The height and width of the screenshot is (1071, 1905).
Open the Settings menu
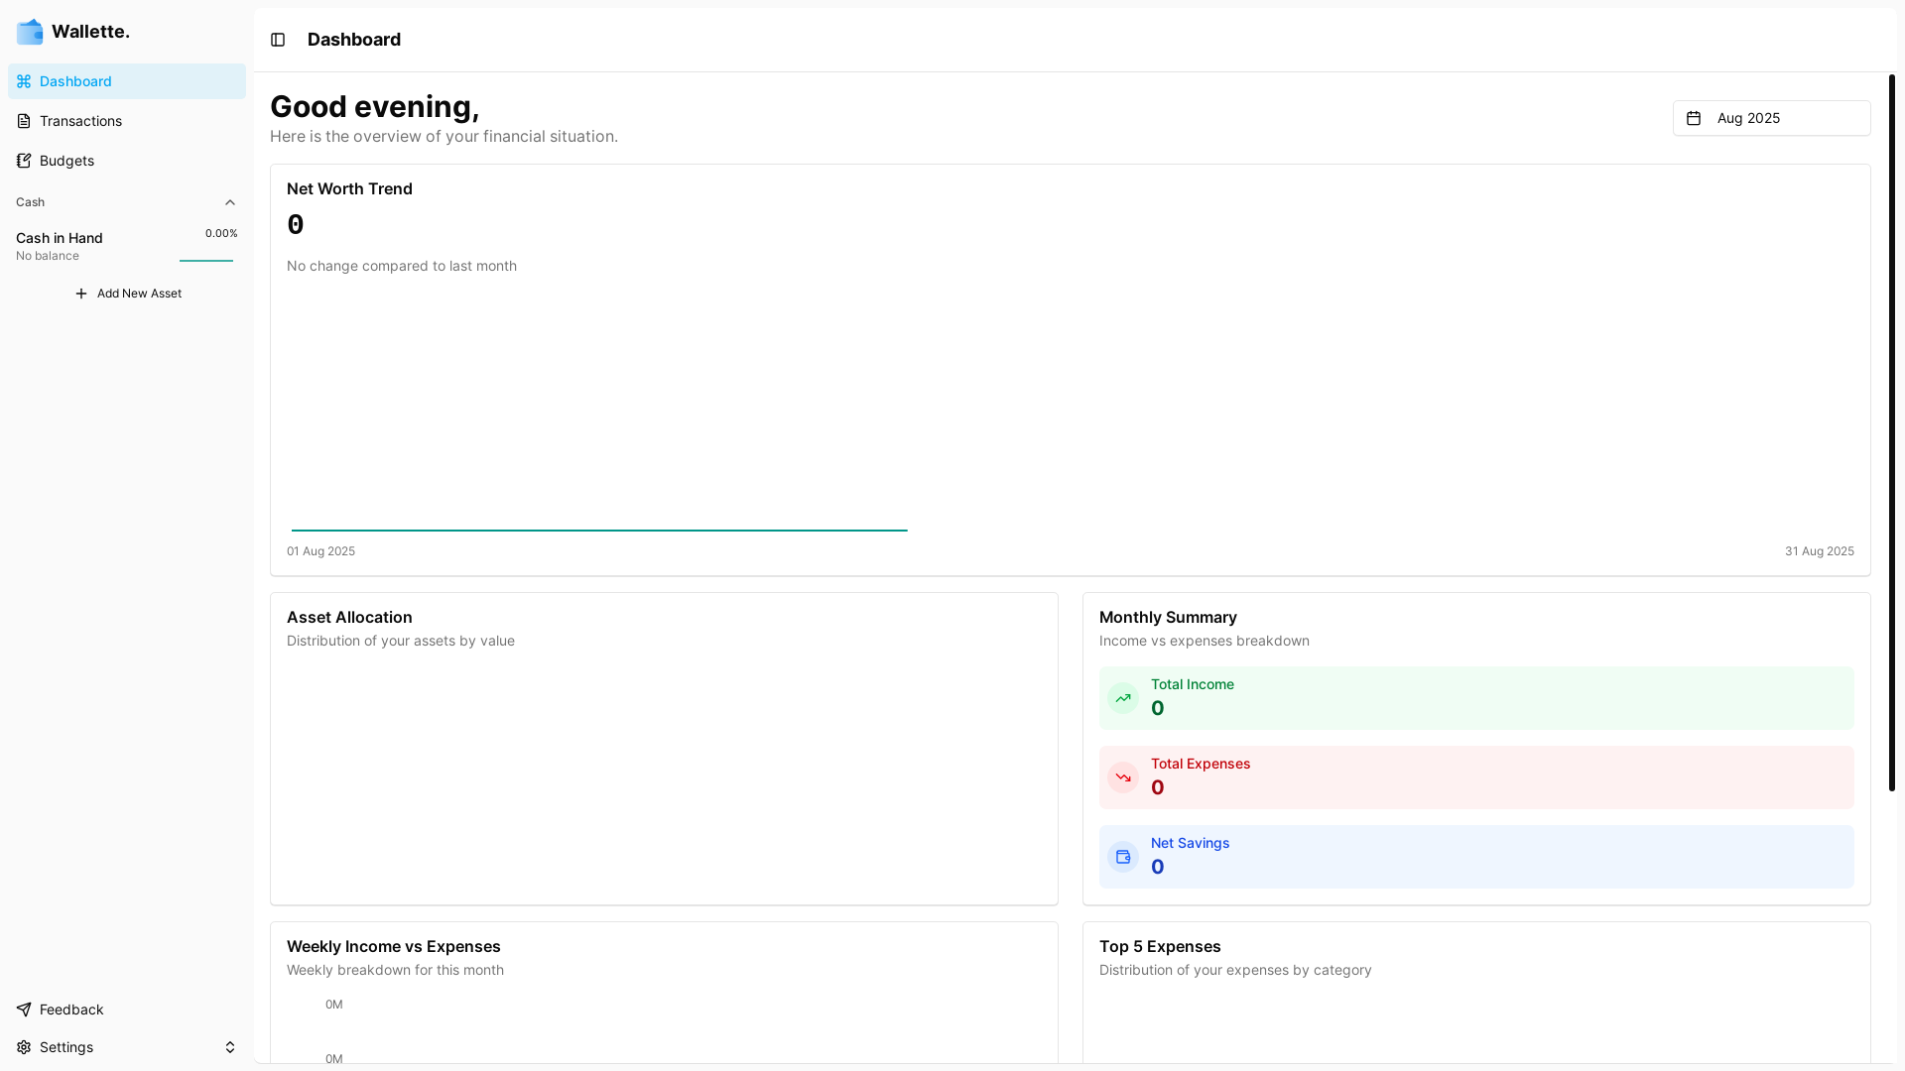[127, 1047]
